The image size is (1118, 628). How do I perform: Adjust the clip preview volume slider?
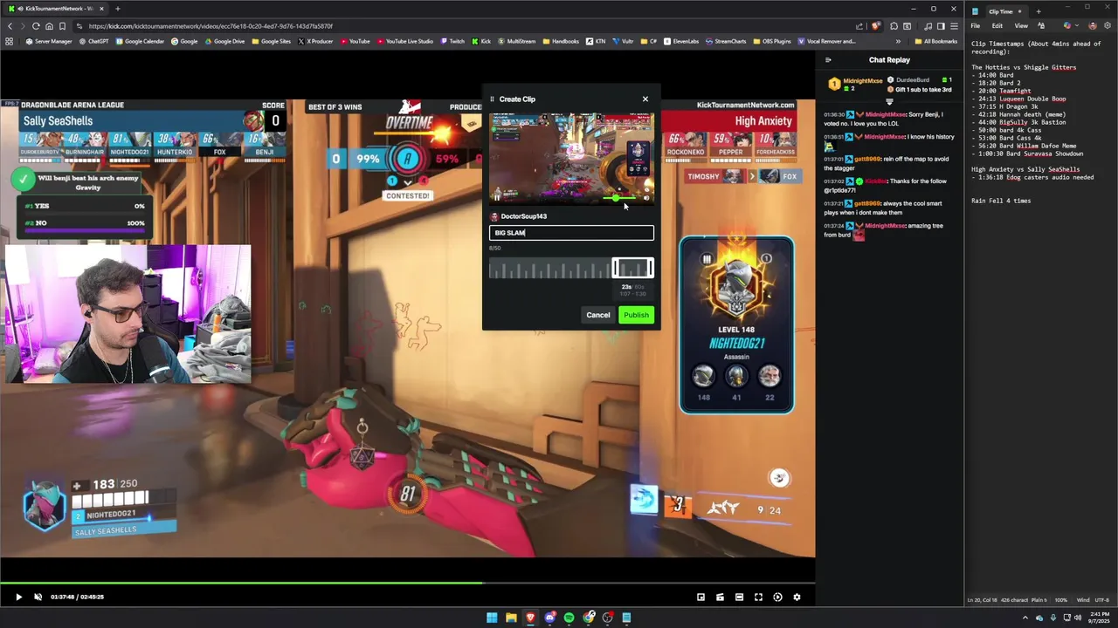pyautogui.click(x=621, y=198)
